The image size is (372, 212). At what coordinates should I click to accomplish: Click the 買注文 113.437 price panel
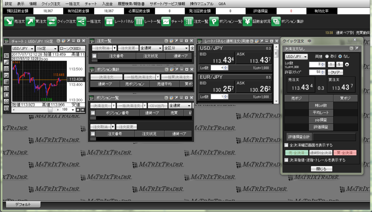coord(341,84)
